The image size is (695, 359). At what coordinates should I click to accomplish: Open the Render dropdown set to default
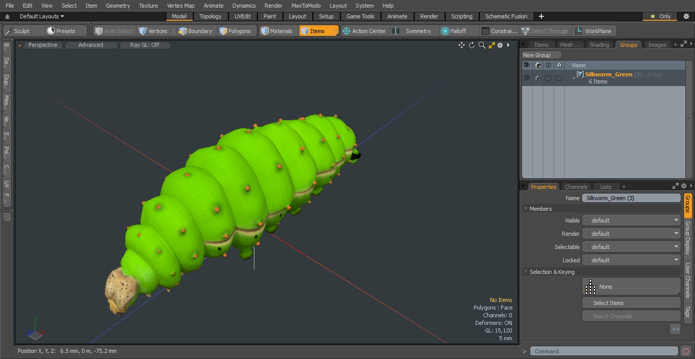click(635, 234)
